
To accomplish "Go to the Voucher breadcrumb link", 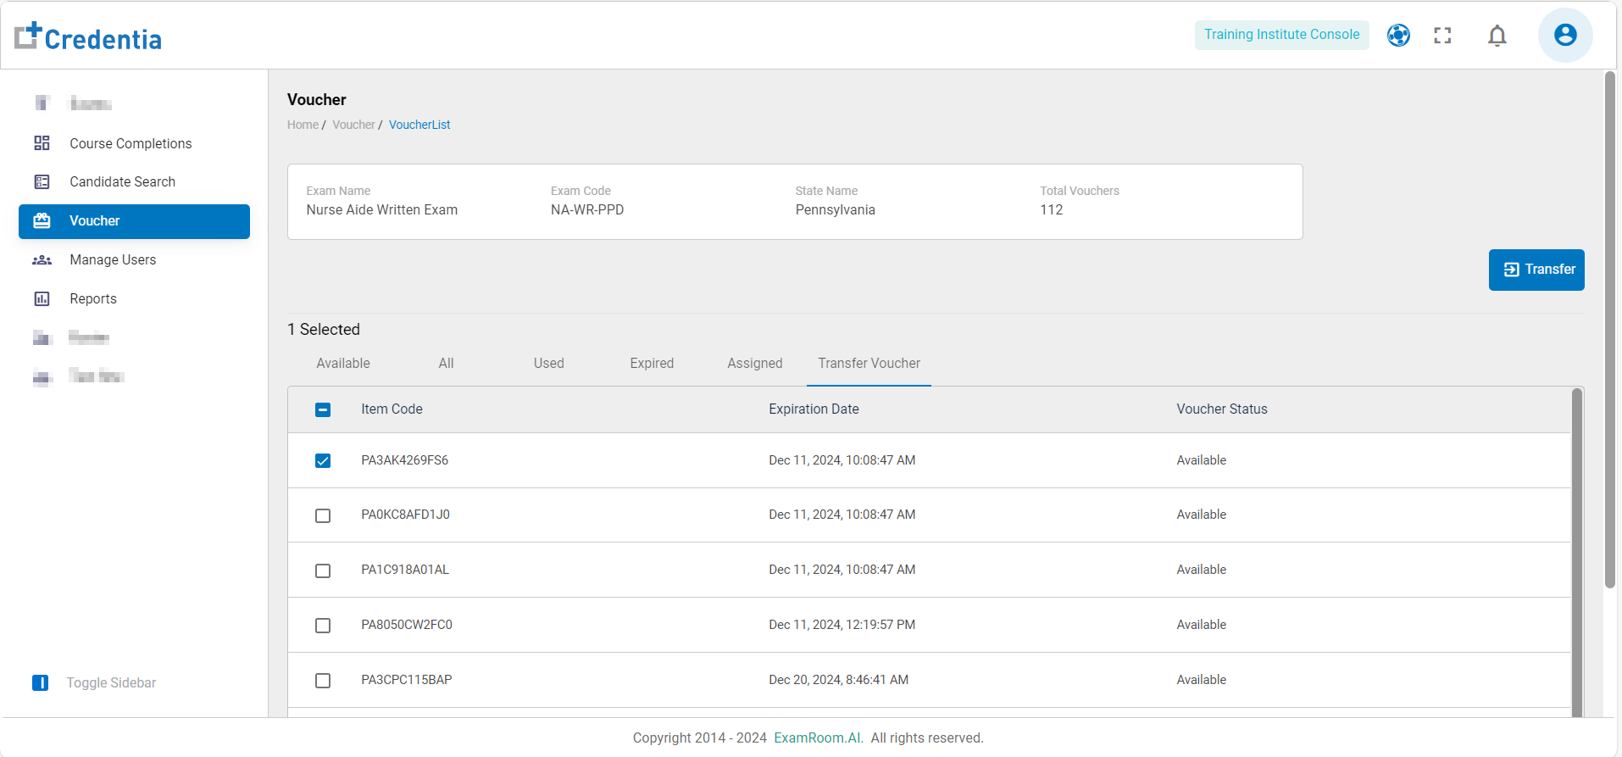I will tap(353, 125).
